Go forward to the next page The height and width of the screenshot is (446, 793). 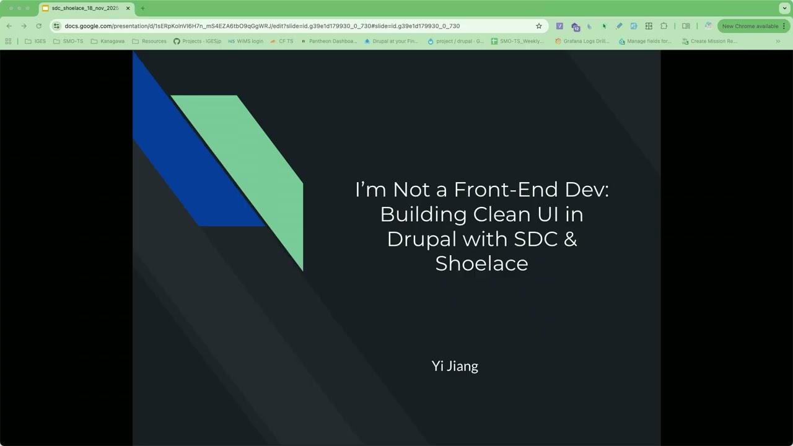pos(24,26)
